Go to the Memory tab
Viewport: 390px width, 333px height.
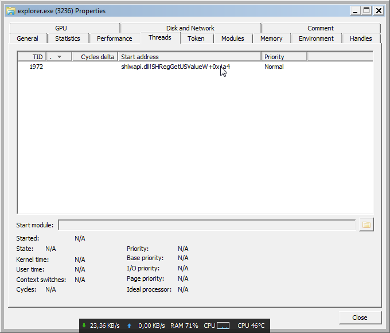[271, 38]
